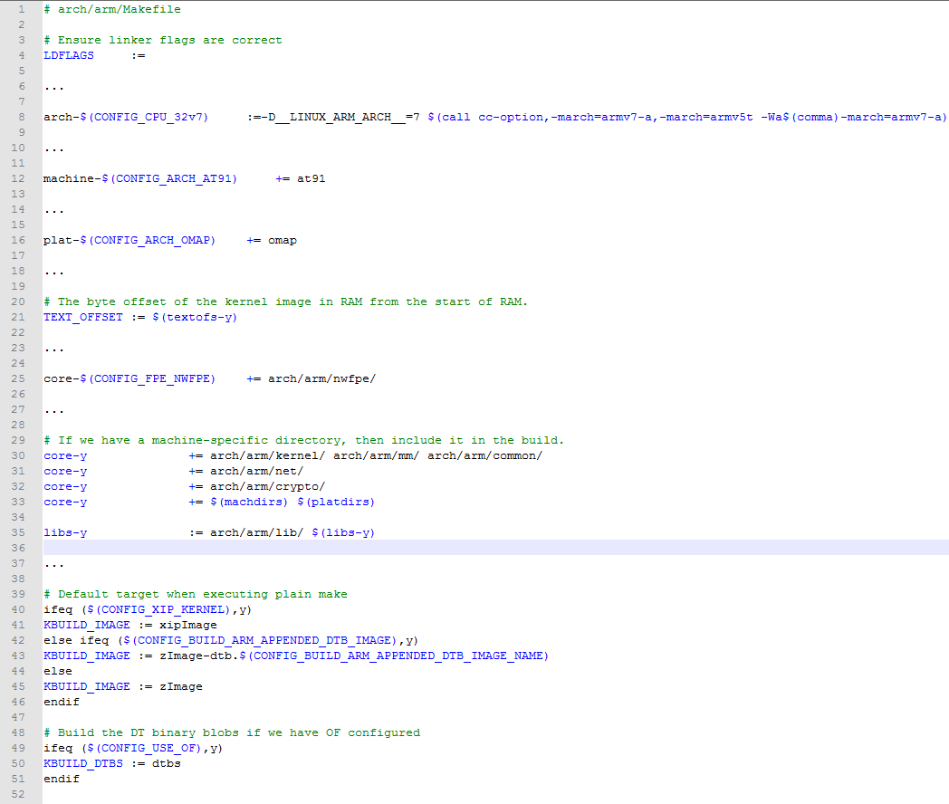Image resolution: width=949 pixels, height=804 pixels.
Task: Click the comment '# arch/arm/Makefile'
Action: 112,9
